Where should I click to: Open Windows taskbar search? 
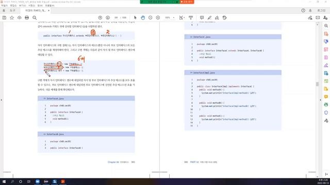[12, 181]
